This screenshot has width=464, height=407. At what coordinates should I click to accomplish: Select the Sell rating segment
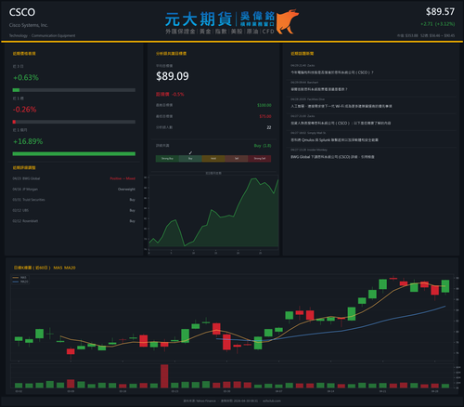pyautogui.click(x=237, y=159)
